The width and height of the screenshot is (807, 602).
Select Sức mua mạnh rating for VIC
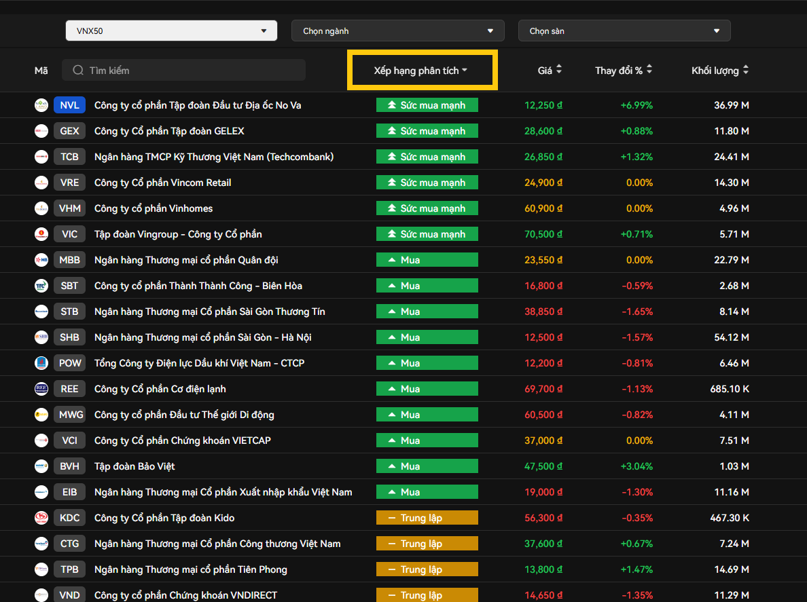point(427,234)
